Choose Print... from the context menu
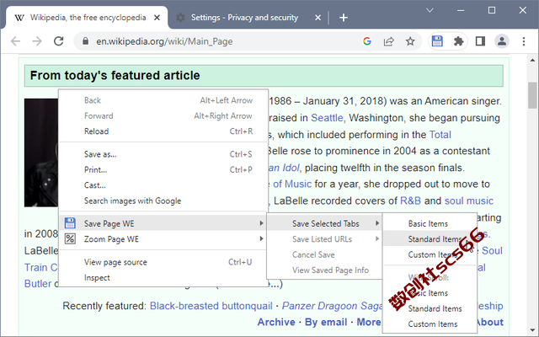The image size is (539, 337). click(163, 170)
